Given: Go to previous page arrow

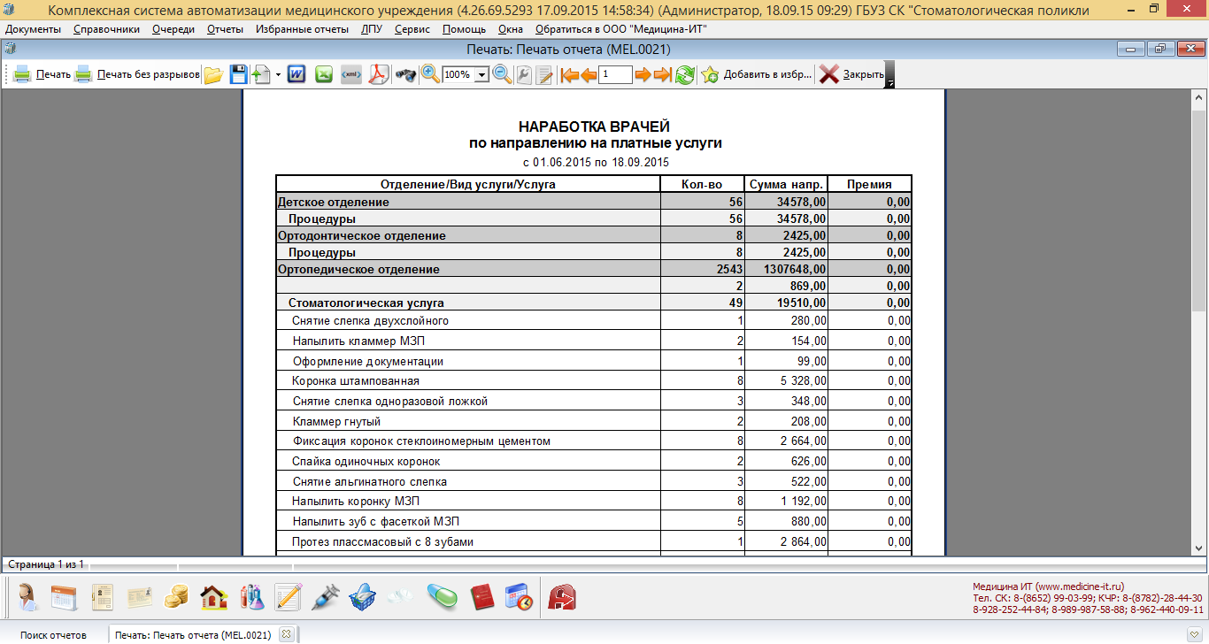Looking at the screenshot, I should click(x=589, y=74).
